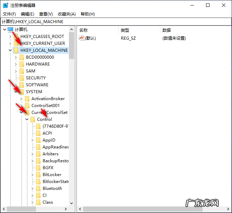Expand HKEY_CURRENT_USER with its chevron

(10, 43)
